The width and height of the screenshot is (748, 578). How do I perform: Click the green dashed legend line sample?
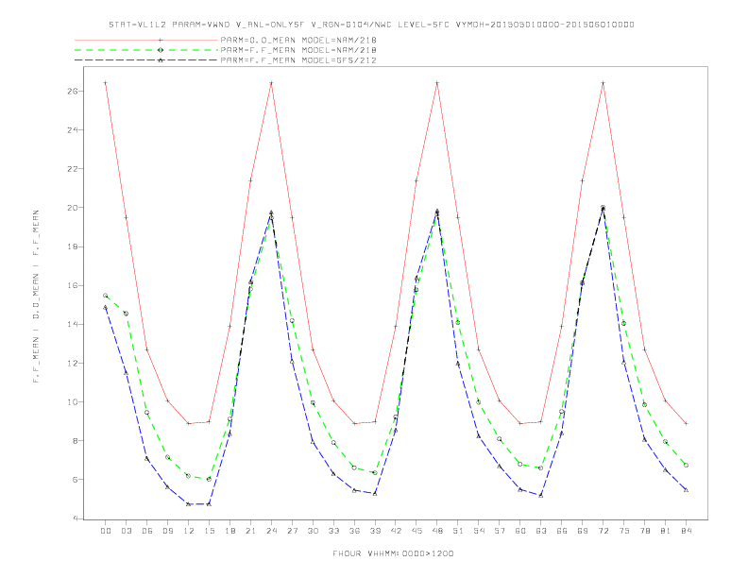[146, 50]
